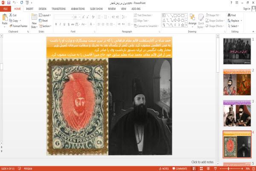Open the Section dropdown
256x171 pixels.
45,26
